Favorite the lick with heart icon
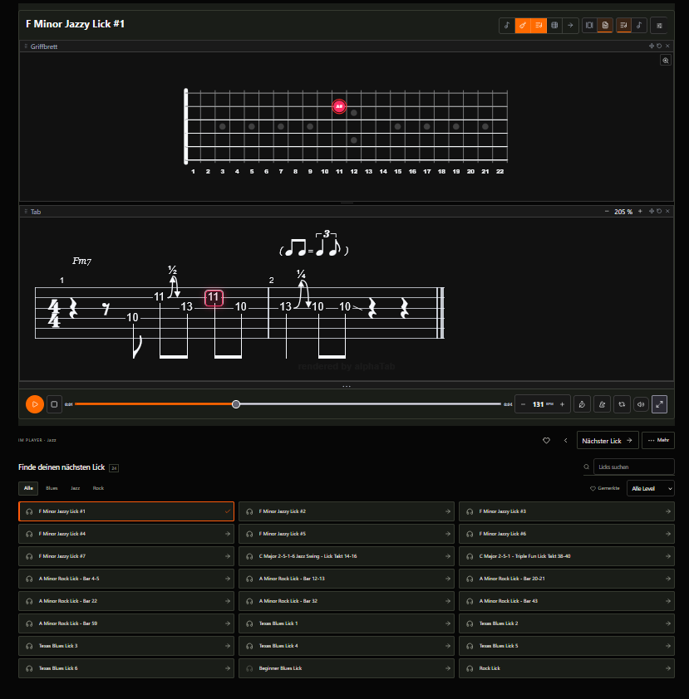This screenshot has width=689, height=699. (x=546, y=441)
